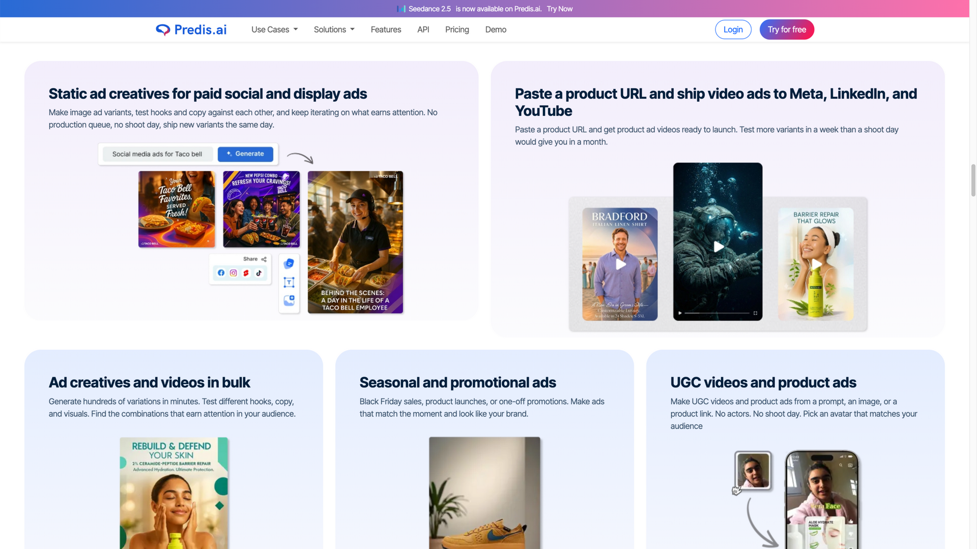The width and height of the screenshot is (977, 549).
Task: Click the share icon beside the Share label
Action: (x=264, y=259)
